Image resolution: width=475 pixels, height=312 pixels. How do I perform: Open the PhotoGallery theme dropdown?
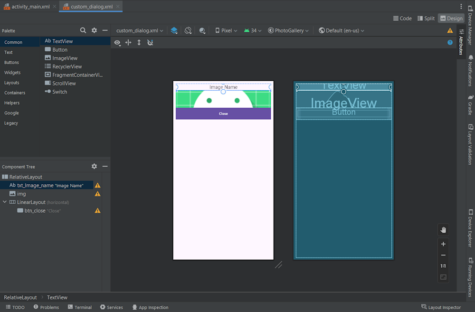[x=288, y=30]
